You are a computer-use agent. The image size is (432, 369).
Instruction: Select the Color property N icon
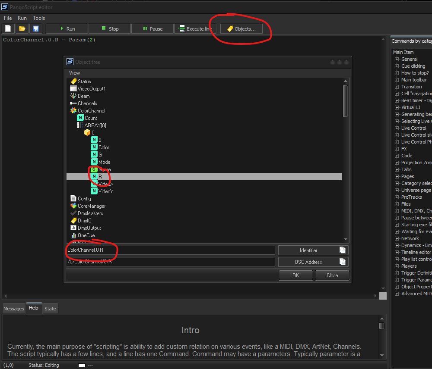[x=94, y=147]
